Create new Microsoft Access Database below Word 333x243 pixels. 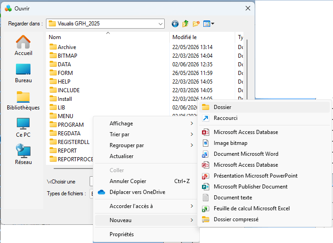click(265, 165)
